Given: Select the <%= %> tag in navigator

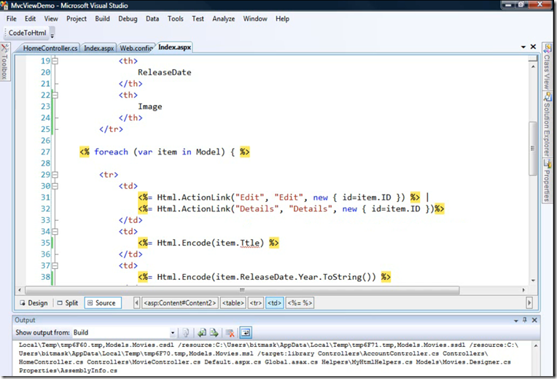Looking at the screenshot, I should (300, 303).
